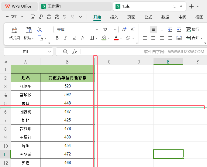The image size is (207, 167).
Task: Select row 11 header
Action: point(5,154)
